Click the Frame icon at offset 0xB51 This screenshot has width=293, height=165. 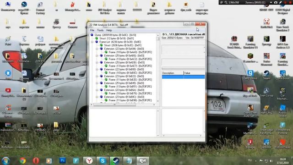pos(106,87)
